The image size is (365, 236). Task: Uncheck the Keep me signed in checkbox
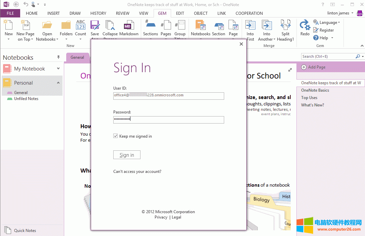click(115, 136)
